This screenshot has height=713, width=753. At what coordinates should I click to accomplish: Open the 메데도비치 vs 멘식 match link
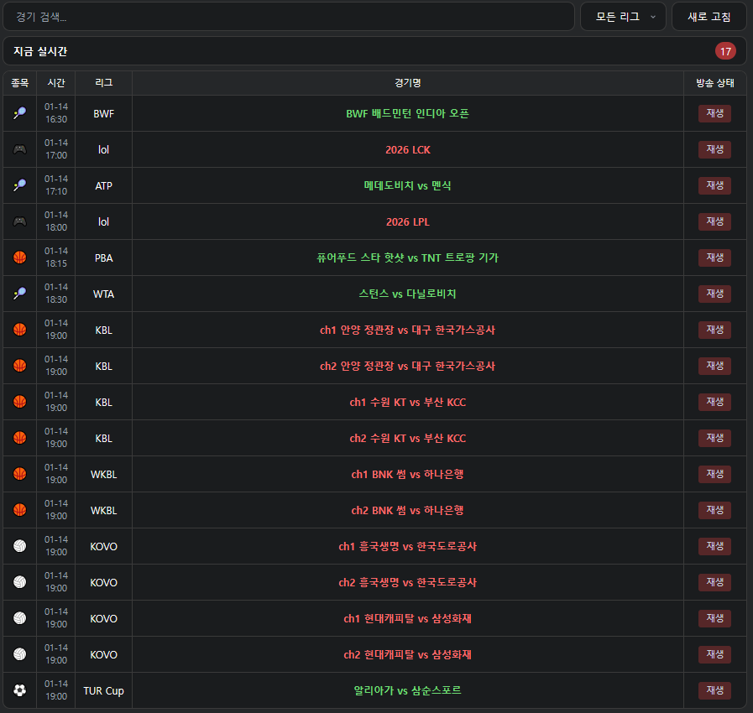(x=407, y=185)
